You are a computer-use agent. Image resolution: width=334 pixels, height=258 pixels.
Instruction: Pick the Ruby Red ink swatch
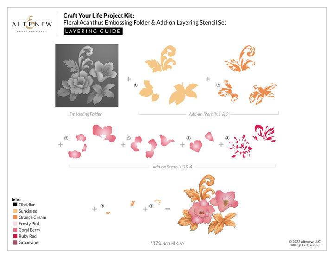pos(15,236)
